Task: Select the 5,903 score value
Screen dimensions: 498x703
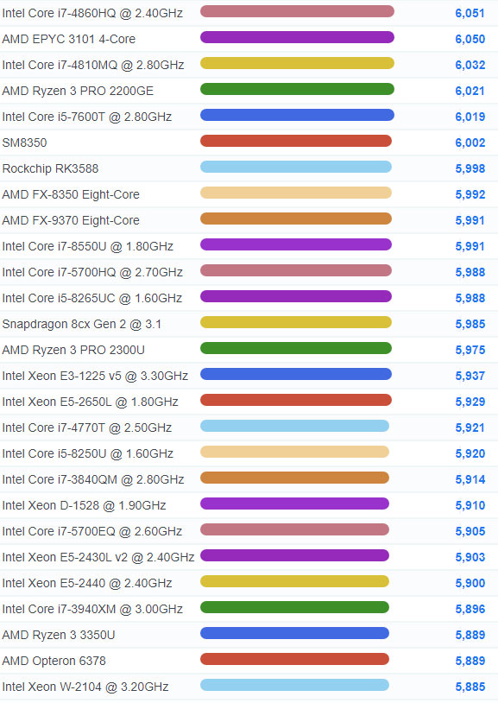Action: (x=470, y=557)
